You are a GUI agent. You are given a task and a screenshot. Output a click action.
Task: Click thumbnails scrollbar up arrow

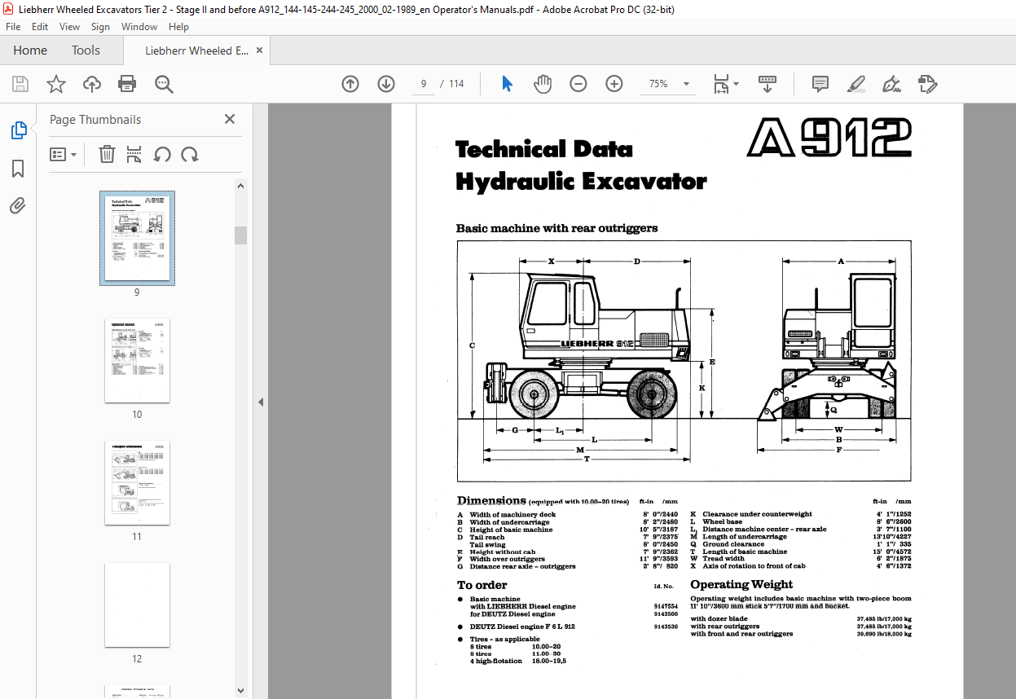(240, 186)
